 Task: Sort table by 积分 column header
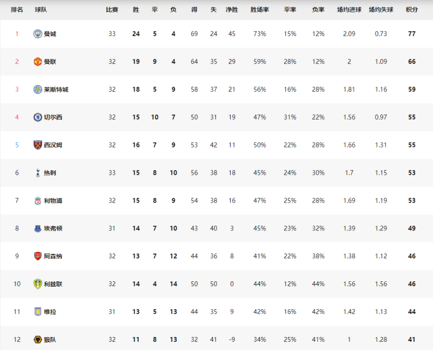[412, 9]
